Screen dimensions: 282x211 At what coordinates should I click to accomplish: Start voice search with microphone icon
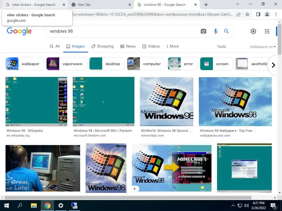click(215, 31)
